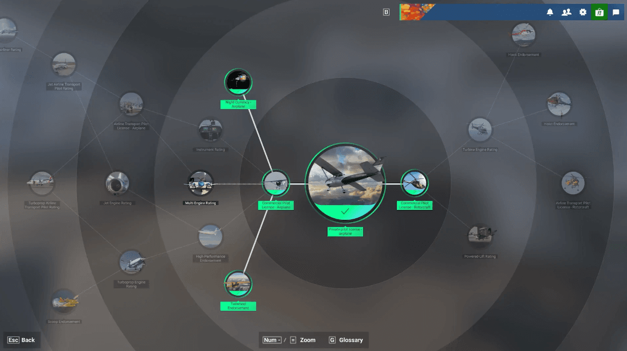Select the Instrument Rating node

[x=210, y=129]
